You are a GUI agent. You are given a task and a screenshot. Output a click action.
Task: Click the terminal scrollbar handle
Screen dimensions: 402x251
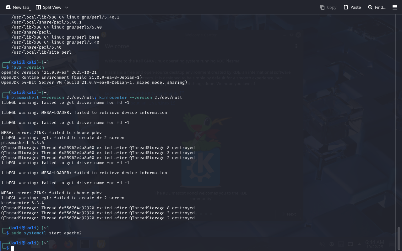pos(399,238)
